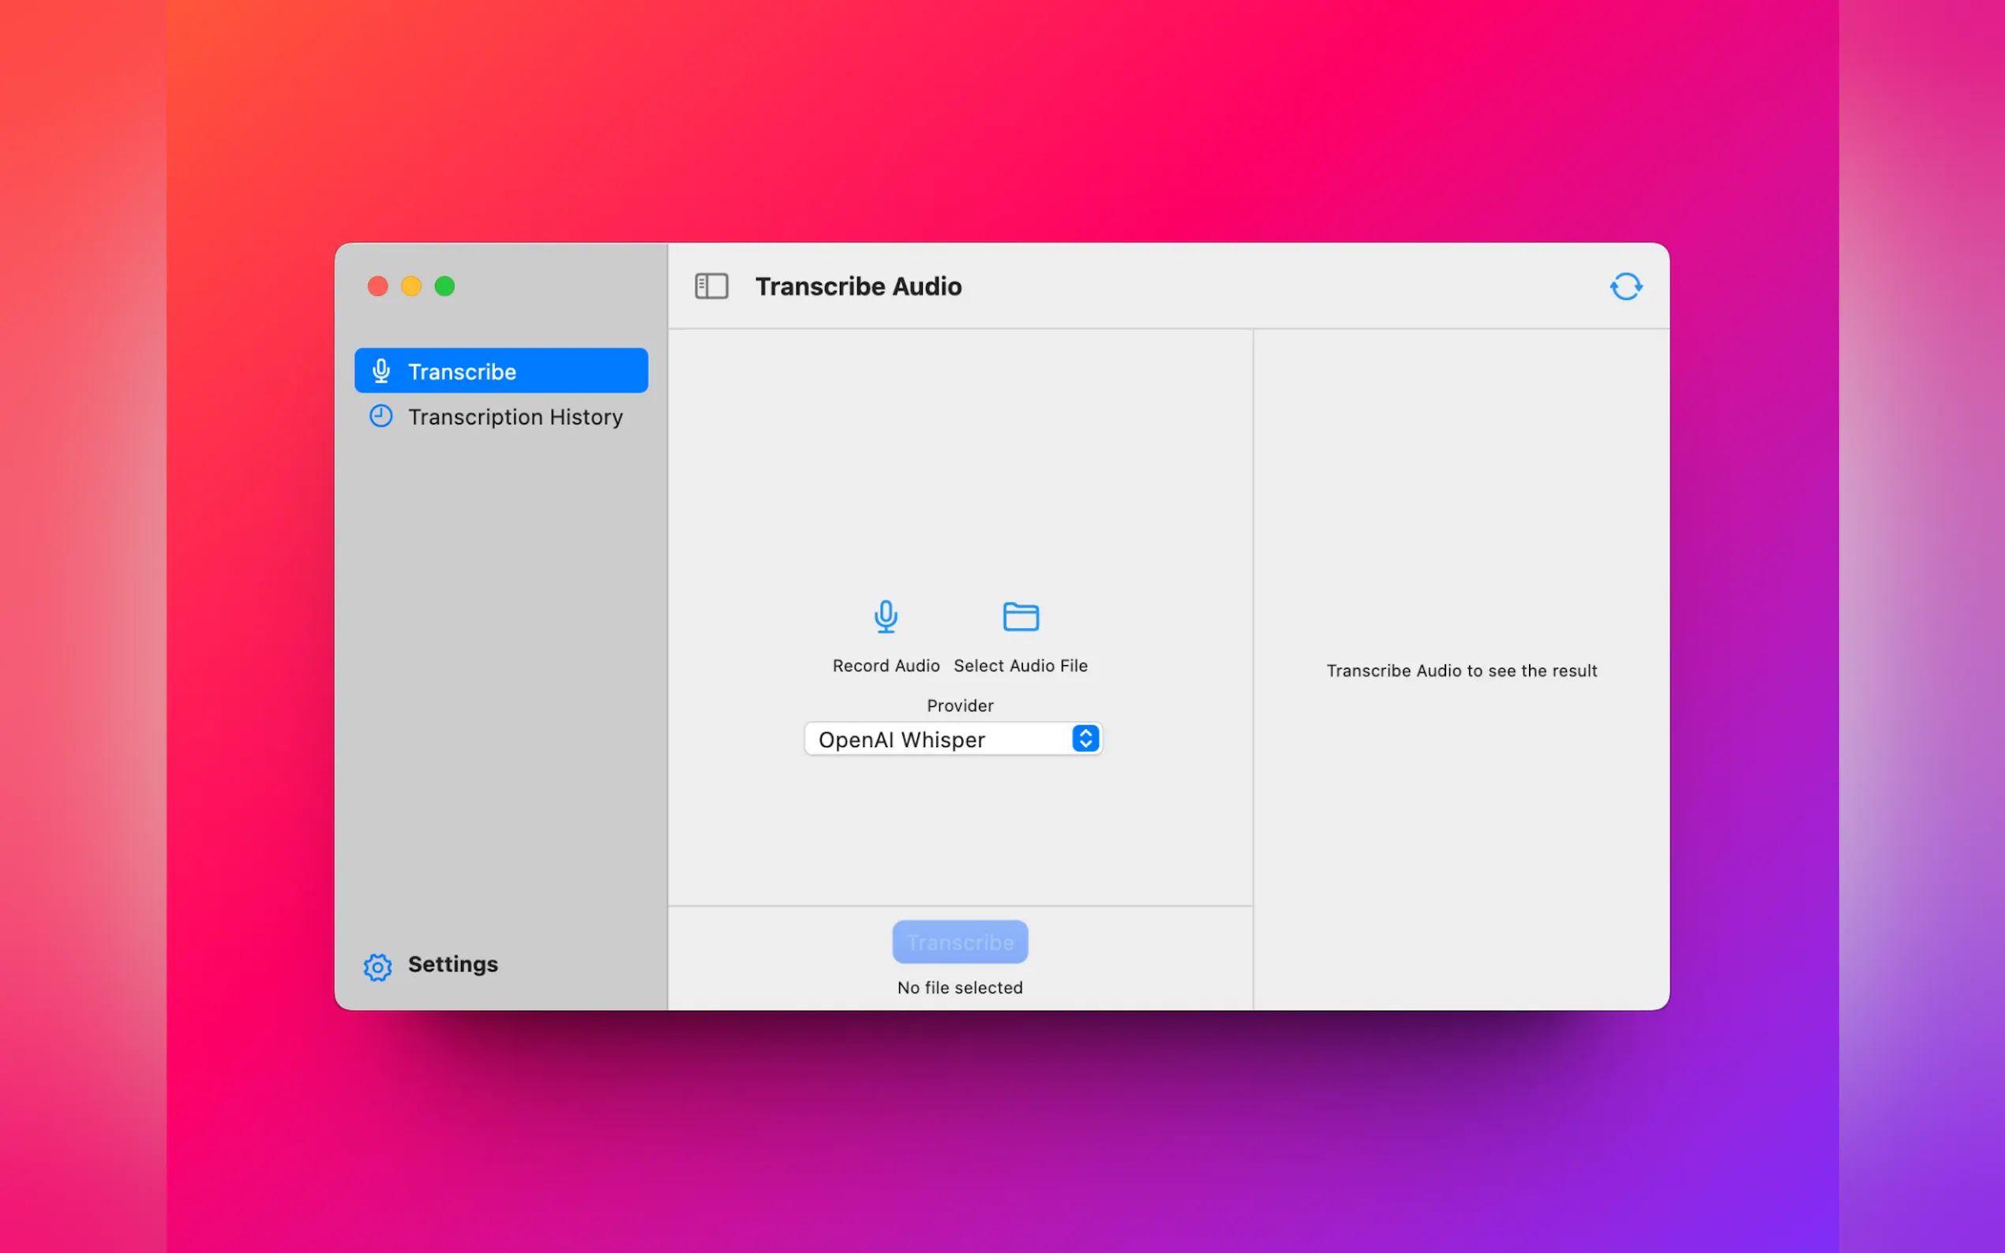Maximize the window with the green button
The image size is (2005, 1253).
(445, 286)
